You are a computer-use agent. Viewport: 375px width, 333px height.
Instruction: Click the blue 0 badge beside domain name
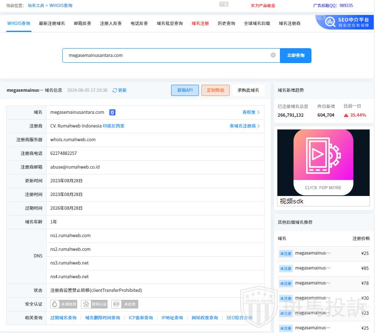point(112,112)
